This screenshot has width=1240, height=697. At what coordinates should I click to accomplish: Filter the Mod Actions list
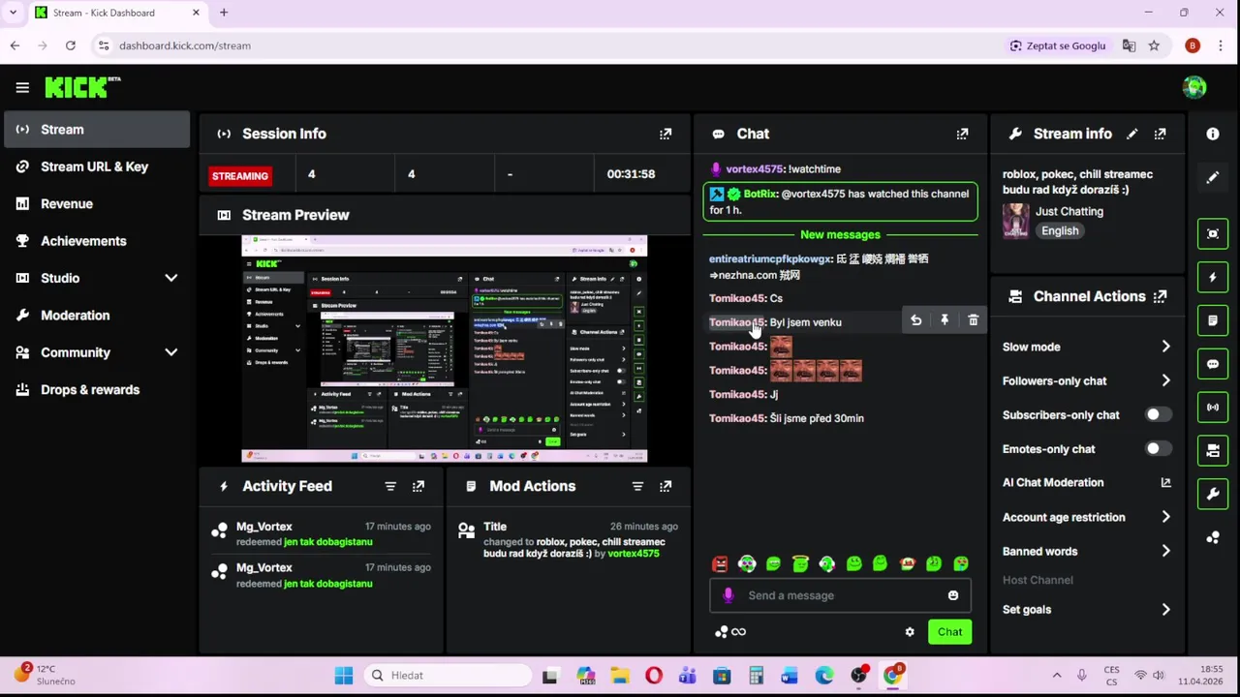637,486
